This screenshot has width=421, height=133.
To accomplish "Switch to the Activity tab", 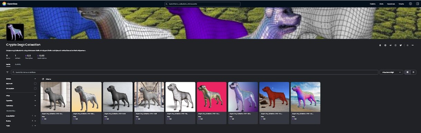I will (x=18, y=64).
